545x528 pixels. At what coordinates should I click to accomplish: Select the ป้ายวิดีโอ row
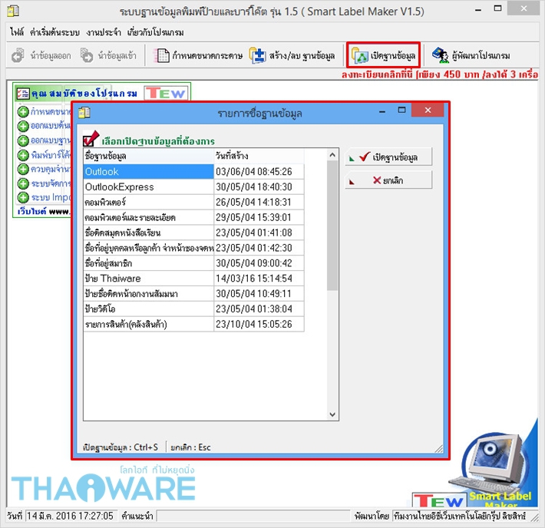click(193, 309)
